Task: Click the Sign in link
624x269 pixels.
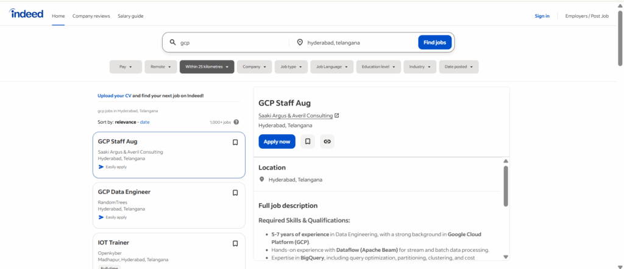Action: click(x=542, y=16)
